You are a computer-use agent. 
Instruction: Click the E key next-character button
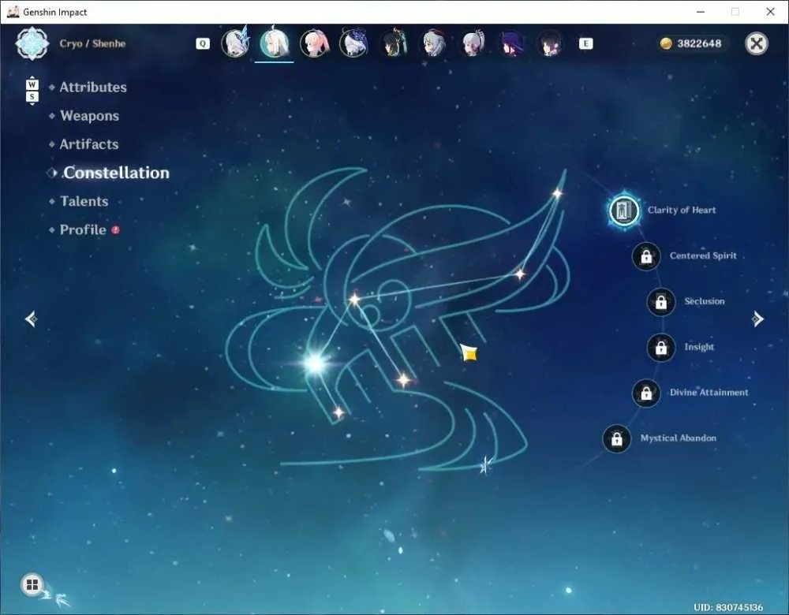585,43
